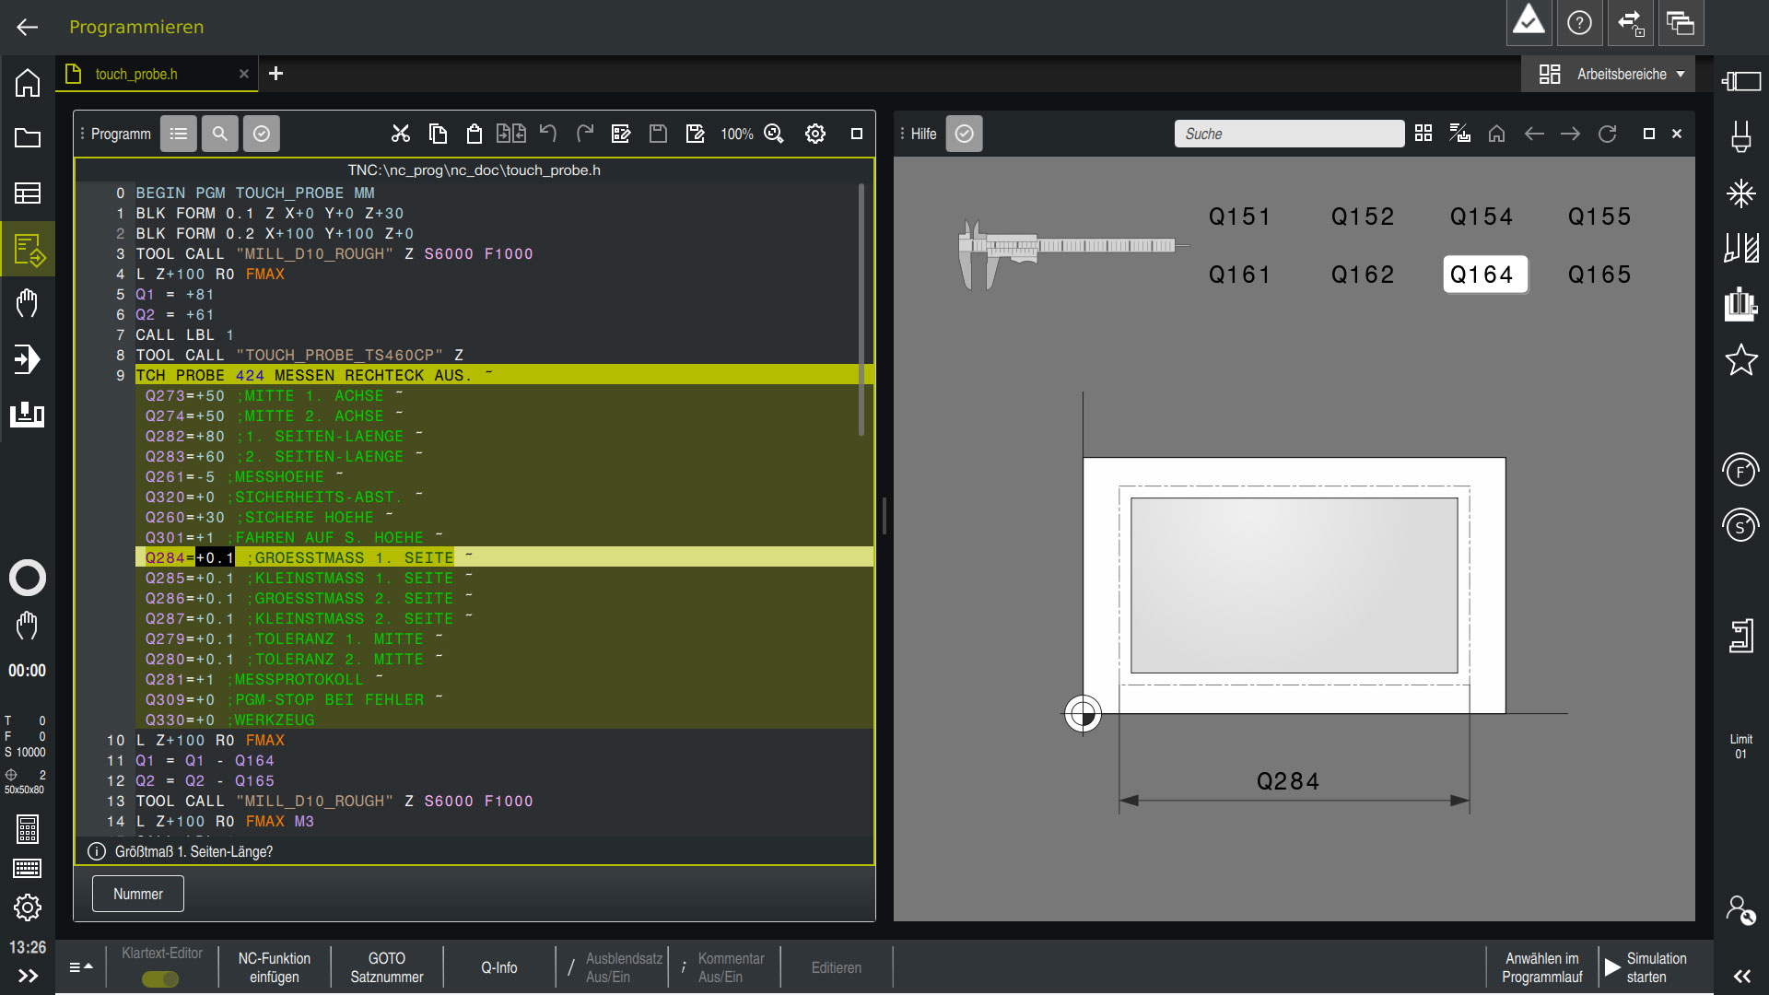1769x995 pixels.
Task: Copy the selected NC block
Action: click(x=438, y=134)
